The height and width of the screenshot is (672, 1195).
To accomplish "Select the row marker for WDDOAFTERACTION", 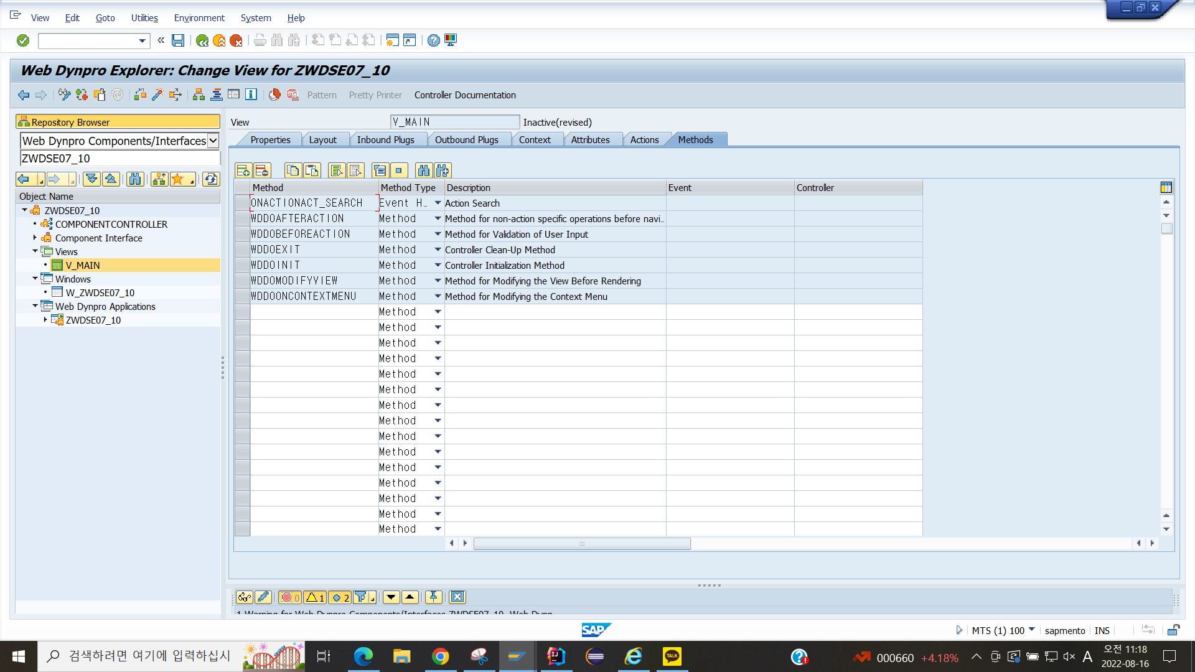I will 242,218.
